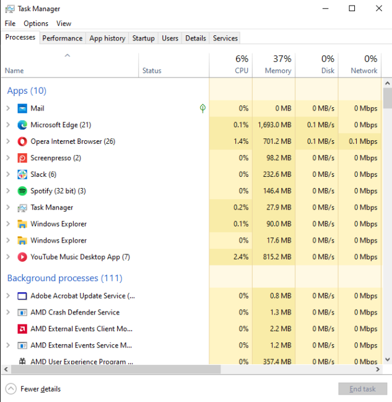The height and width of the screenshot is (402, 392).
Task: Click the 98.2 MB Screenpresso memory value
Action: pyautogui.click(x=279, y=158)
